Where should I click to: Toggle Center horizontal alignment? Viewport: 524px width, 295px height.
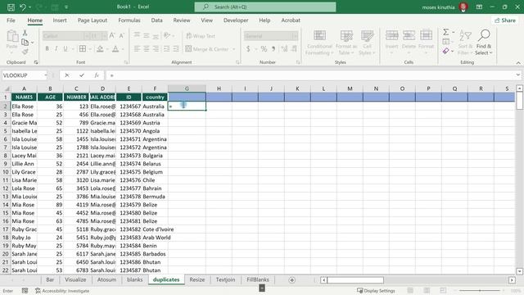[147, 49]
